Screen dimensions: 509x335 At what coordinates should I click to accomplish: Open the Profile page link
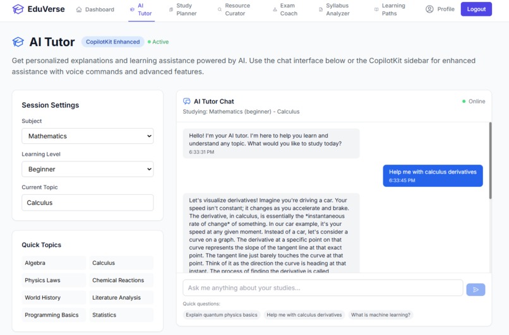pos(440,9)
